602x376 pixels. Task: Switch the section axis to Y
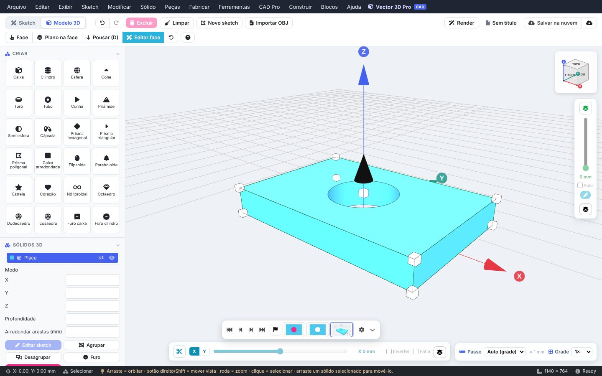pos(204,352)
